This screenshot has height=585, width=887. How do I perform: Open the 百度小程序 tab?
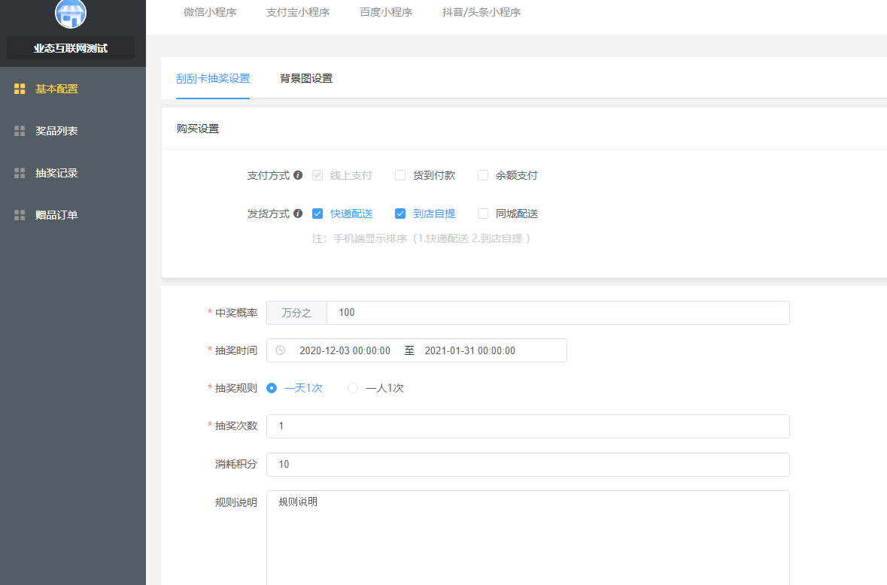click(x=386, y=12)
